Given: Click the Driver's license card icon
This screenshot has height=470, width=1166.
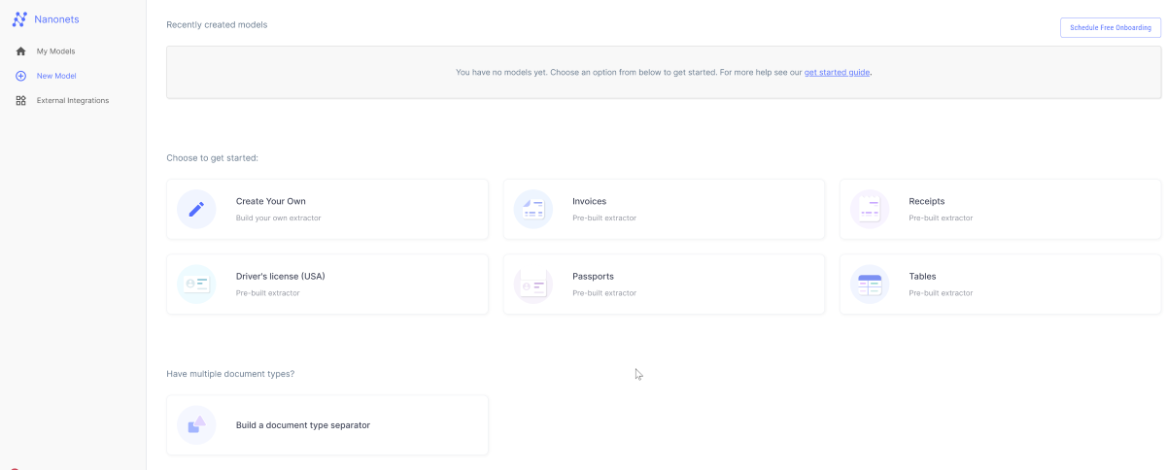Looking at the screenshot, I should (196, 284).
